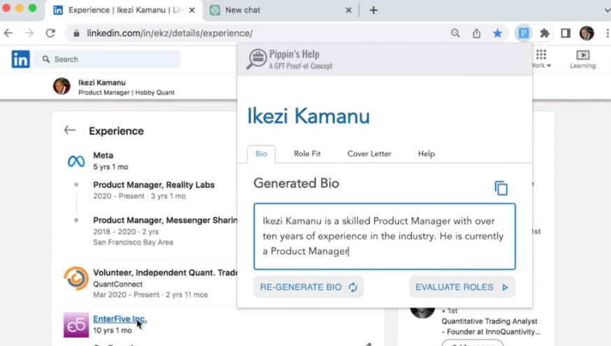The image size is (611, 346).
Task: Click RE-GENERATE BIO button
Action: pos(308,287)
